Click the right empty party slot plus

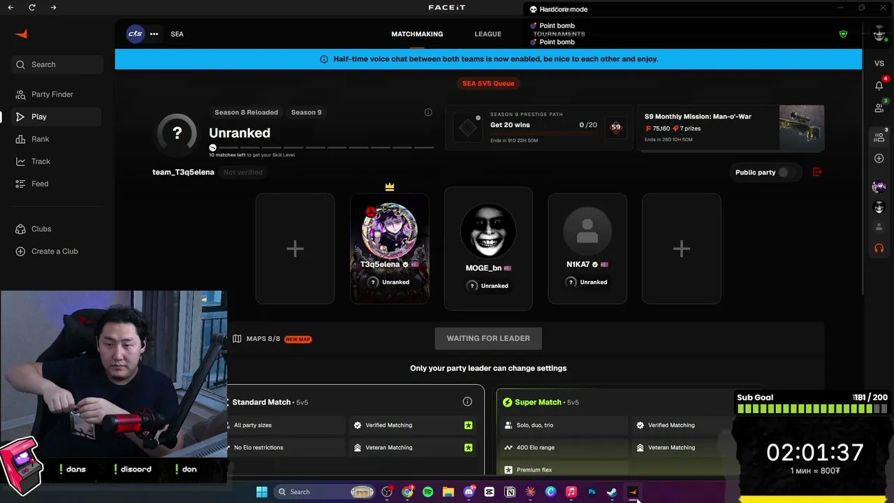(x=682, y=249)
